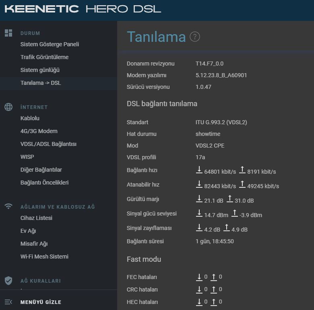Image resolution: width=314 pixels, height=310 pixels.
Task: Click noise margin value 21.1 dB
Action: click(x=213, y=200)
